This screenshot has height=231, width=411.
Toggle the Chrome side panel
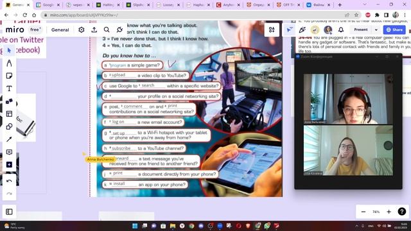[386, 15]
